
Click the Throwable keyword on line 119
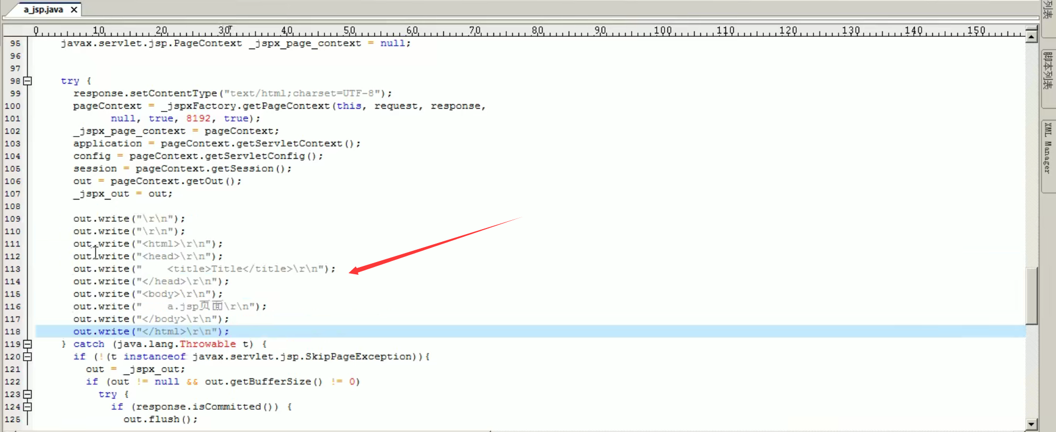[207, 344]
